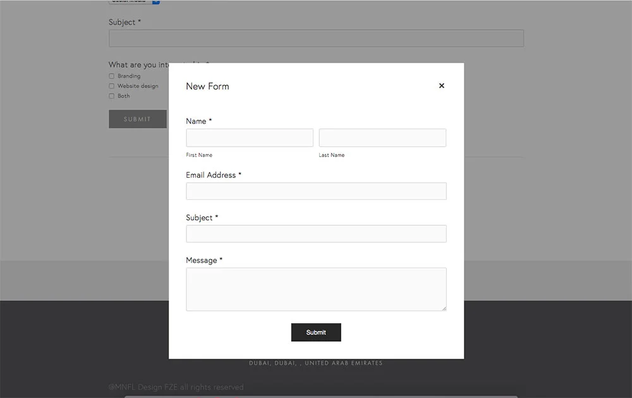
Task: Check the Branding checkbox
Action: point(112,76)
